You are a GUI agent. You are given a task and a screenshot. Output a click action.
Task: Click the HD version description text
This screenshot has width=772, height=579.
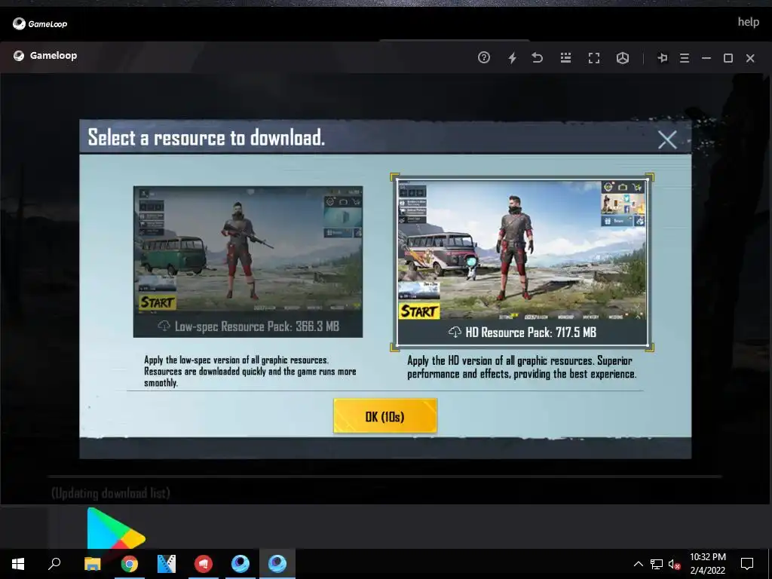click(x=522, y=367)
